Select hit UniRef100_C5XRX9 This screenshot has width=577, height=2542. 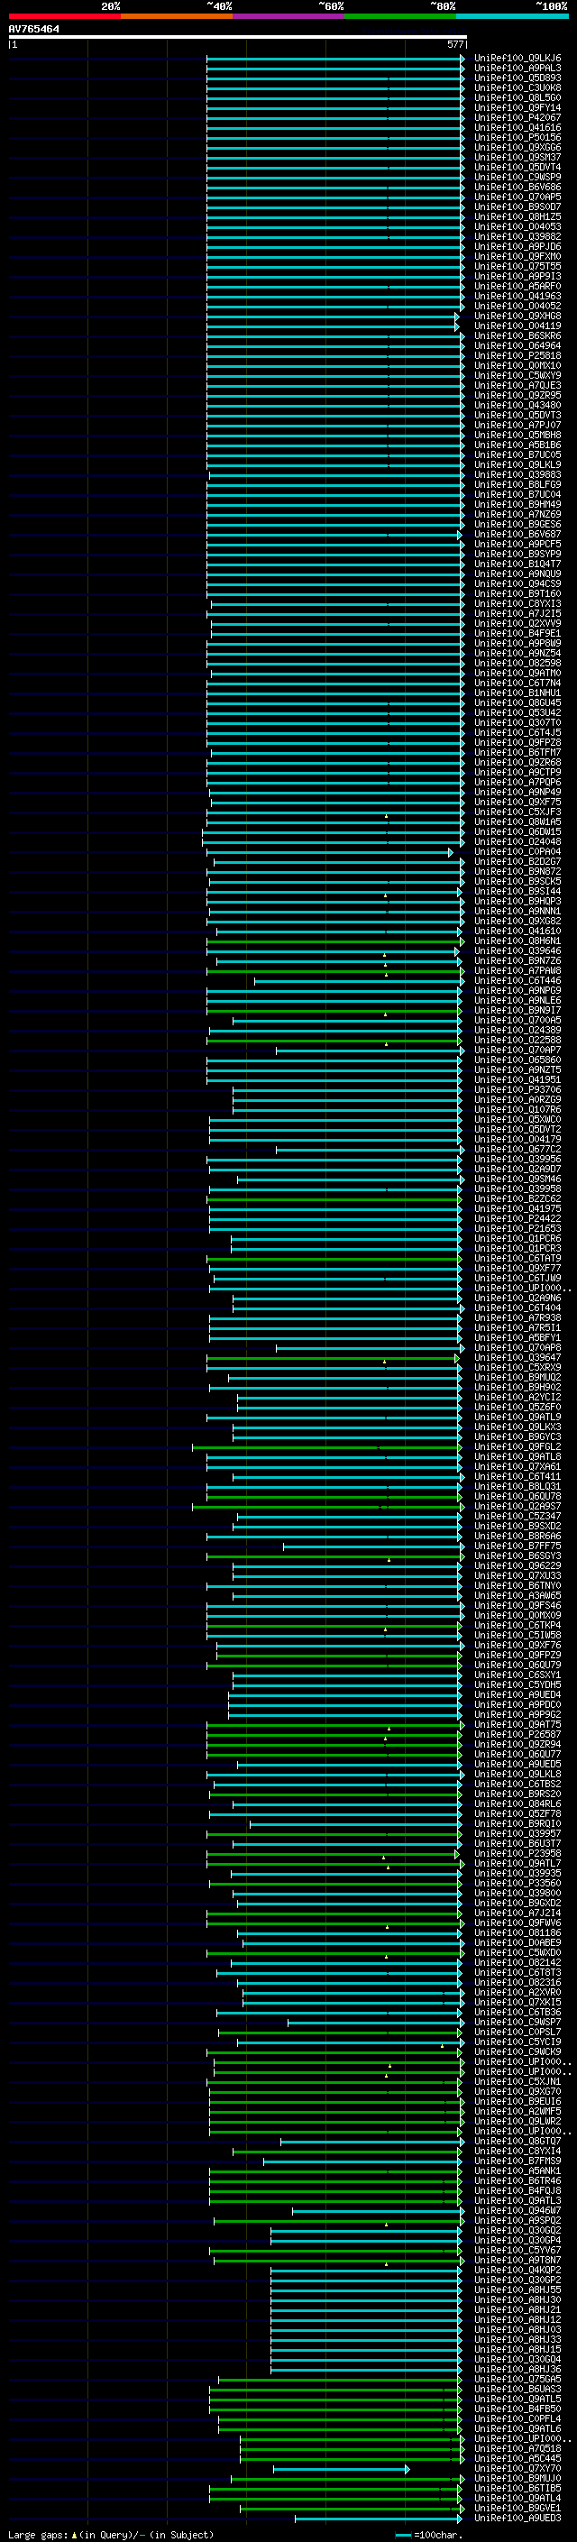[517, 1368]
